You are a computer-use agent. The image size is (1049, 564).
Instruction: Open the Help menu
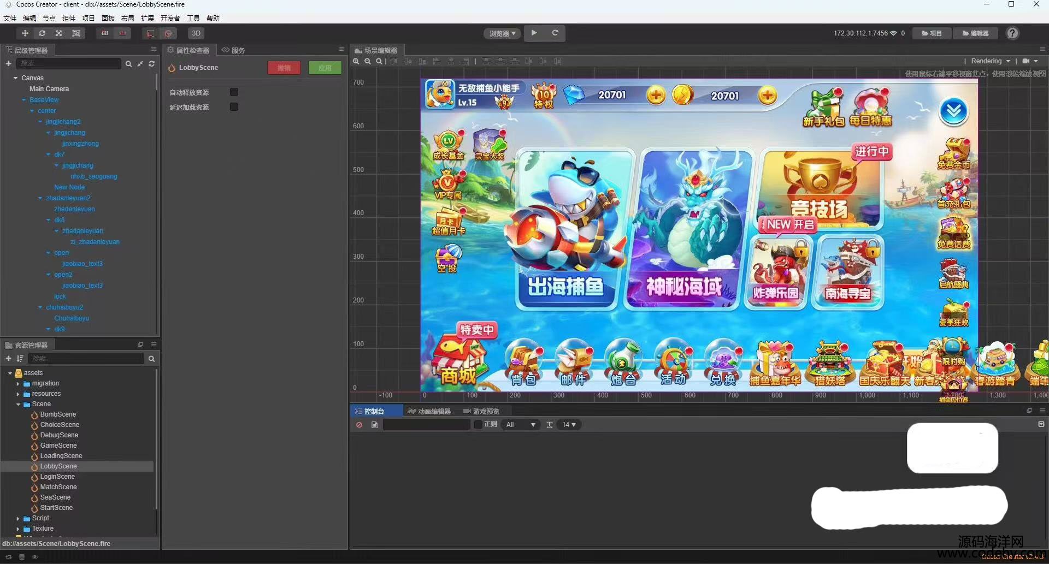(213, 18)
